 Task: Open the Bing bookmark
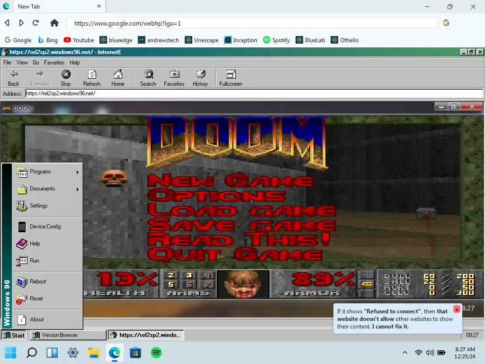(x=48, y=40)
